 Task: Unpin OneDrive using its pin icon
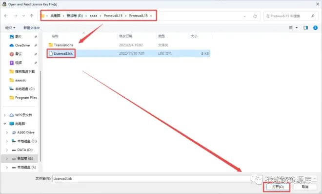[36, 45]
